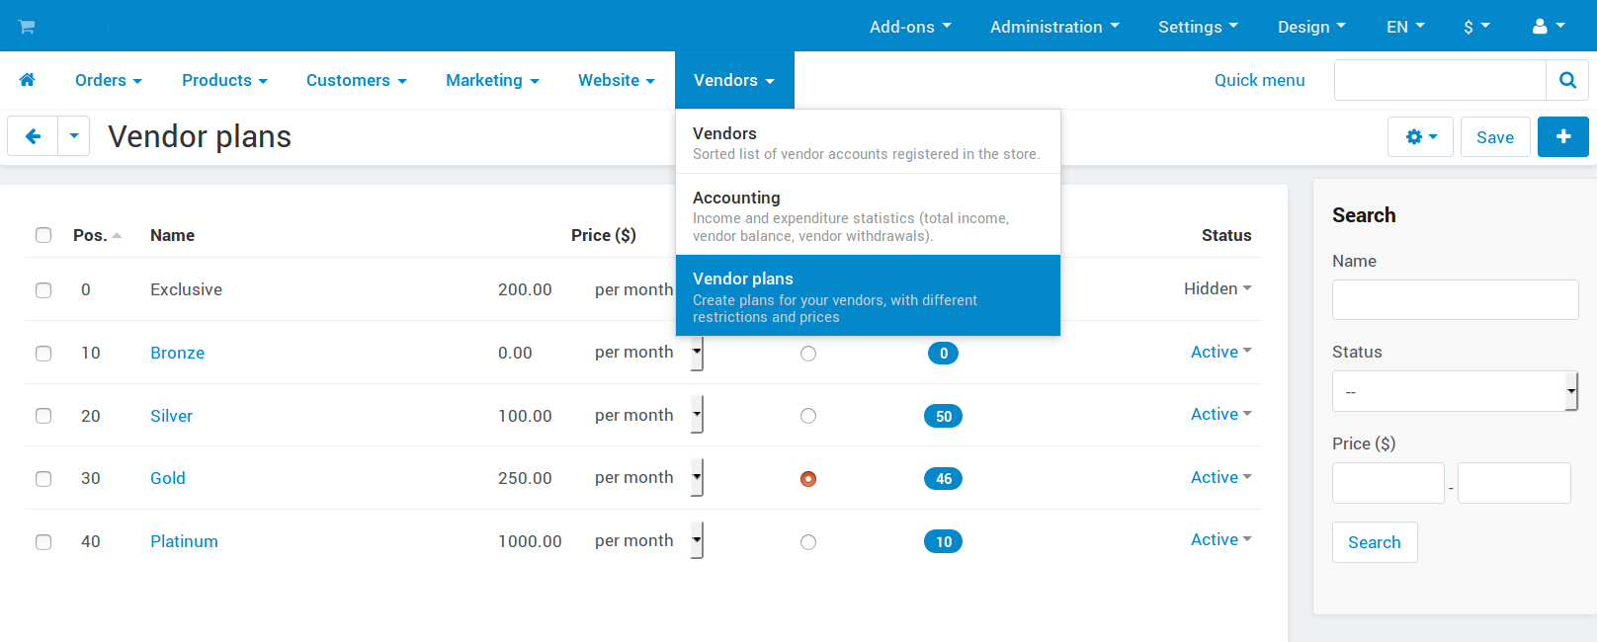Select all plans checkbox in header

pyautogui.click(x=43, y=235)
